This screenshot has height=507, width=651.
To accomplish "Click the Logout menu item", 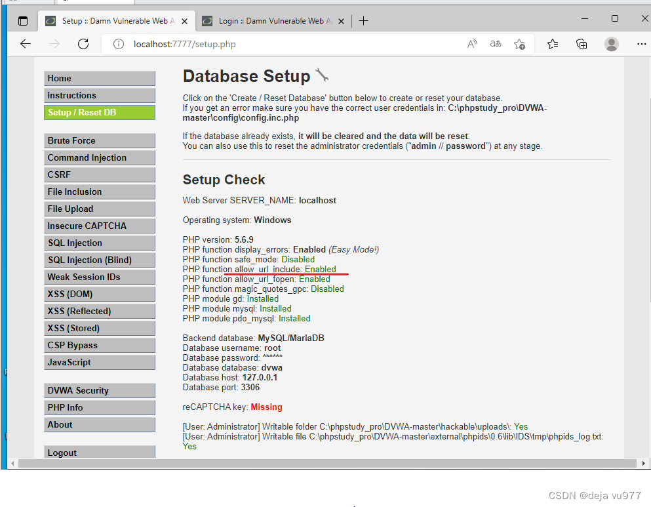I will coord(100,452).
